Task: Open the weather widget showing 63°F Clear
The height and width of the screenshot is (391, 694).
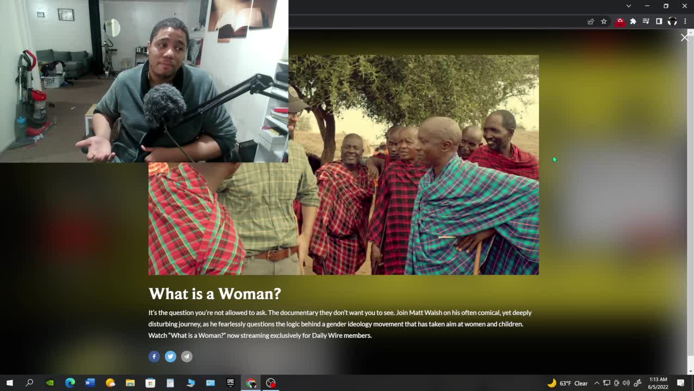Action: tap(568, 383)
